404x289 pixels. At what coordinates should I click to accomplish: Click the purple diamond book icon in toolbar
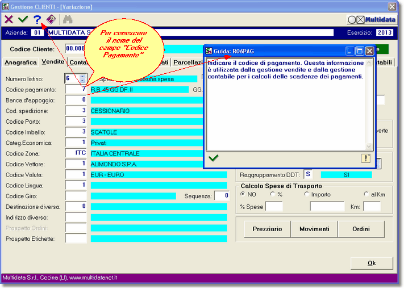tap(51, 19)
